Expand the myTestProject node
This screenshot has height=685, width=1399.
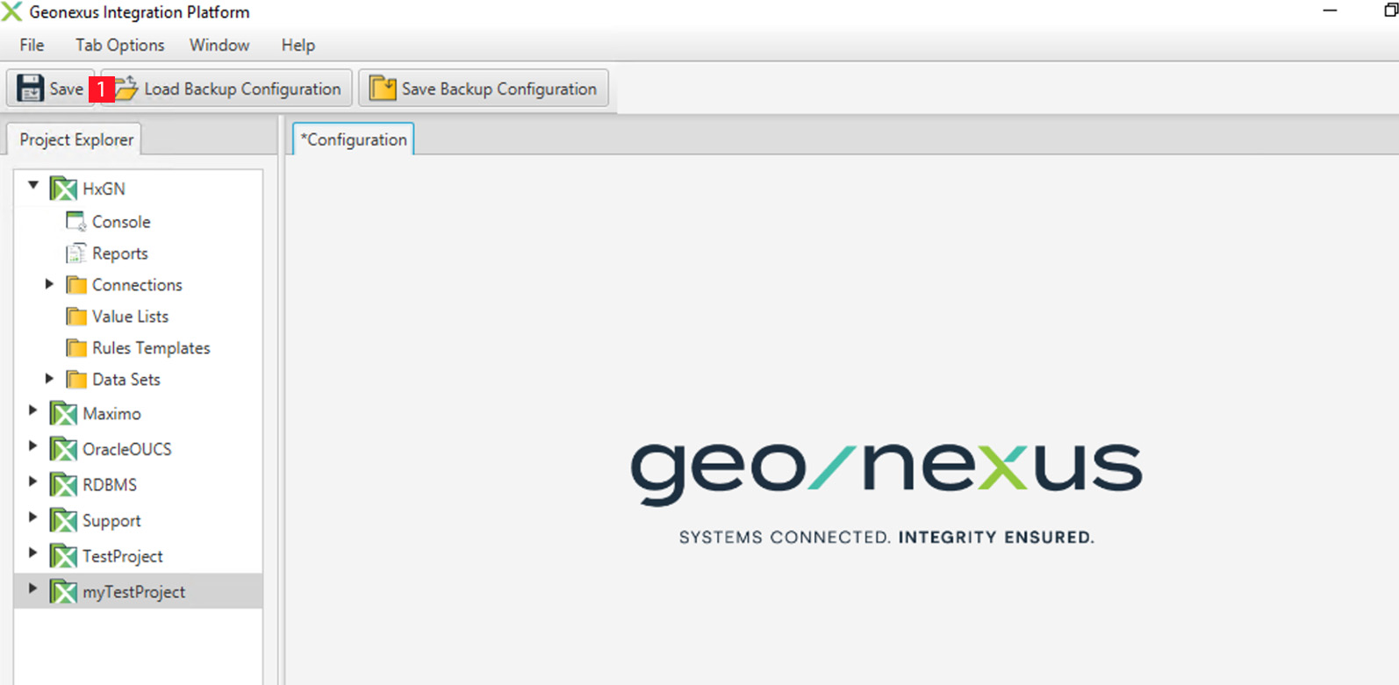click(32, 589)
